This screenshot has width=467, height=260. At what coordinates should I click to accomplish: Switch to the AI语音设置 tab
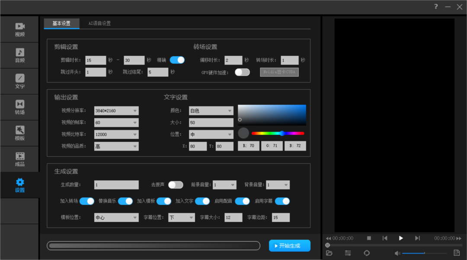point(99,23)
